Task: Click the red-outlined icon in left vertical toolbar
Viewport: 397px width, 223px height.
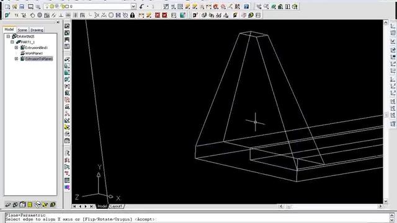Action: (67, 100)
